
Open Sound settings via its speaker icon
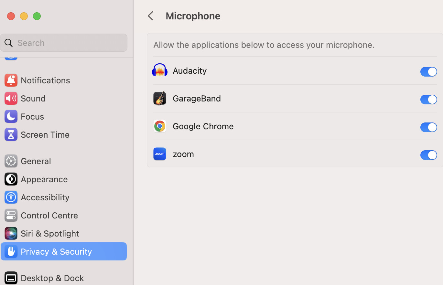[11, 98]
